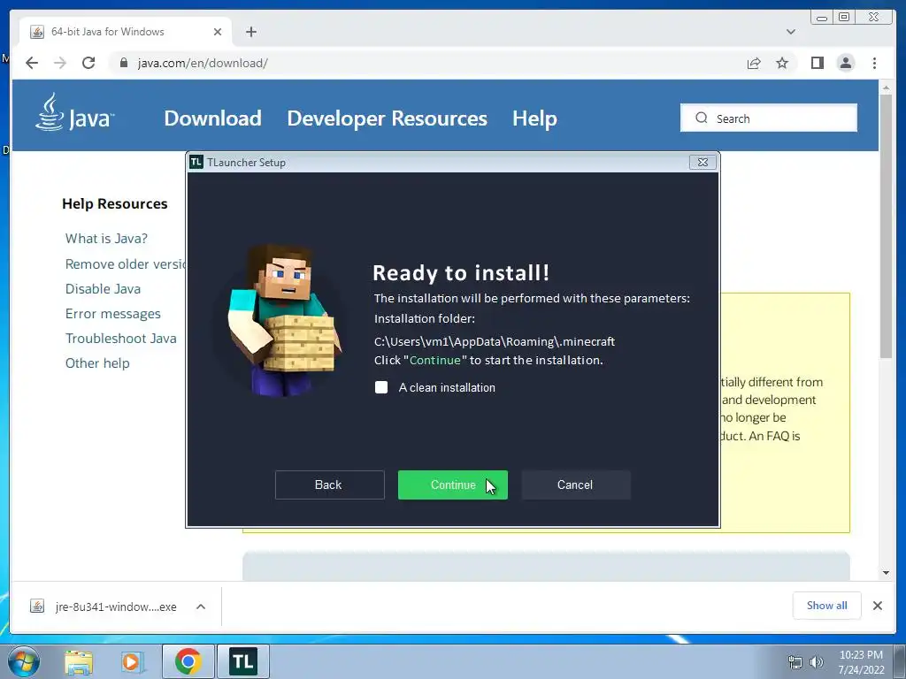
Task: Open the Other help link
Action: (97, 363)
